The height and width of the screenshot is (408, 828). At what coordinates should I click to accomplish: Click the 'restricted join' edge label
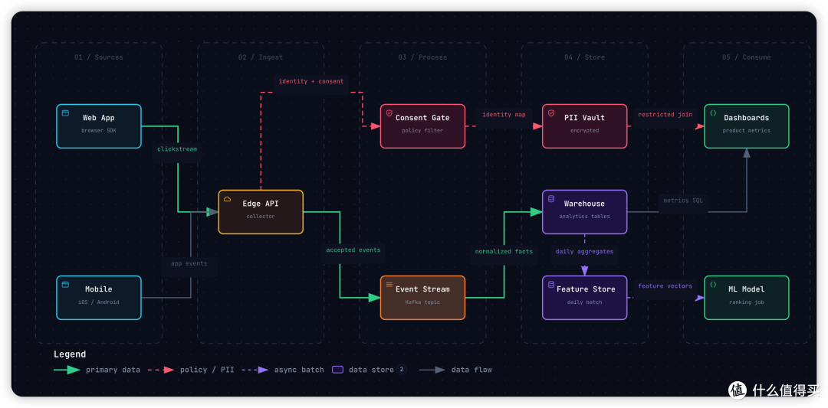tap(665, 115)
